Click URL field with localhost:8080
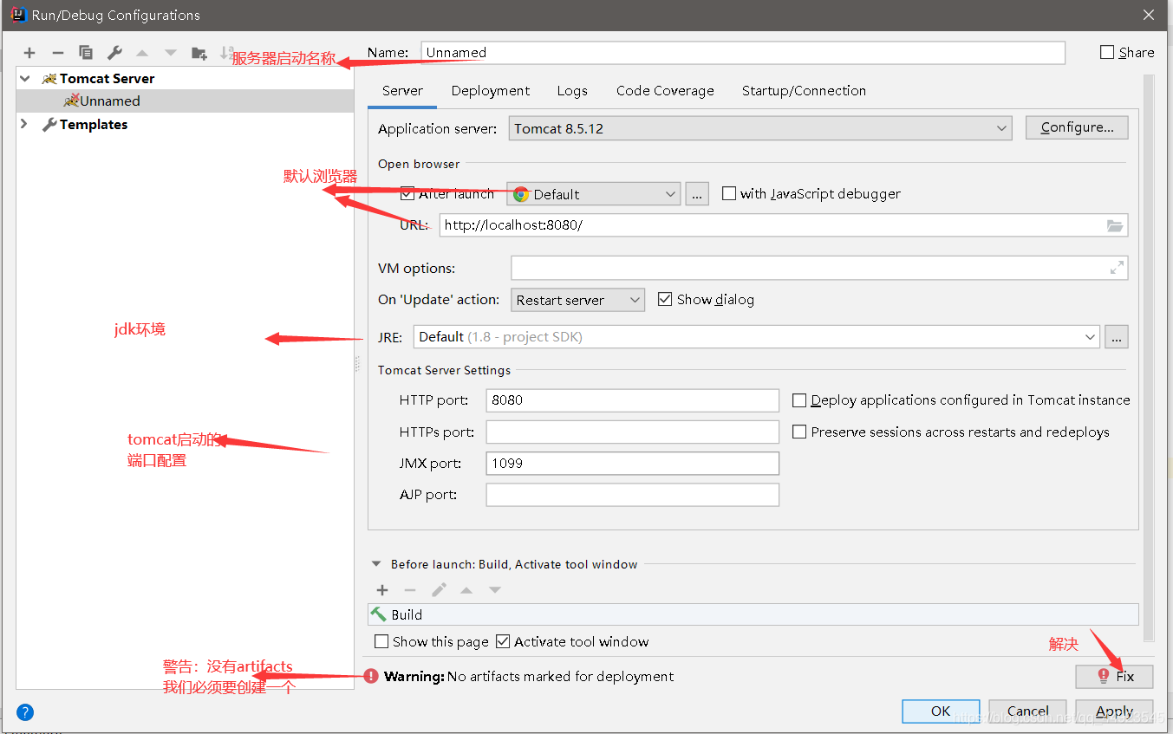The image size is (1173, 734). click(x=784, y=225)
